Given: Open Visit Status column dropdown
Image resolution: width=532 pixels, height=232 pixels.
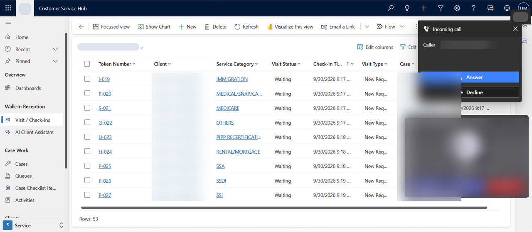Looking at the screenshot, I should click(x=299, y=64).
